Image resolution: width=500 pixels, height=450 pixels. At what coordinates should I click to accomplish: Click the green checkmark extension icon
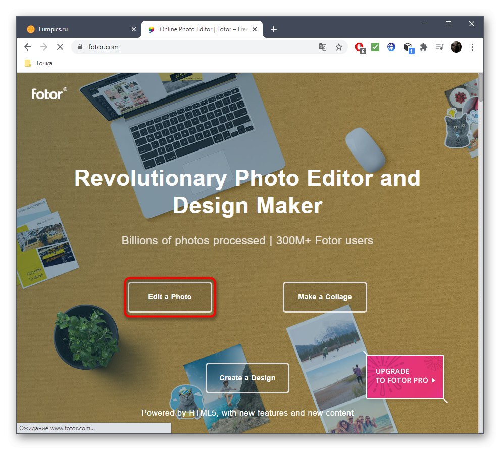pyautogui.click(x=375, y=47)
